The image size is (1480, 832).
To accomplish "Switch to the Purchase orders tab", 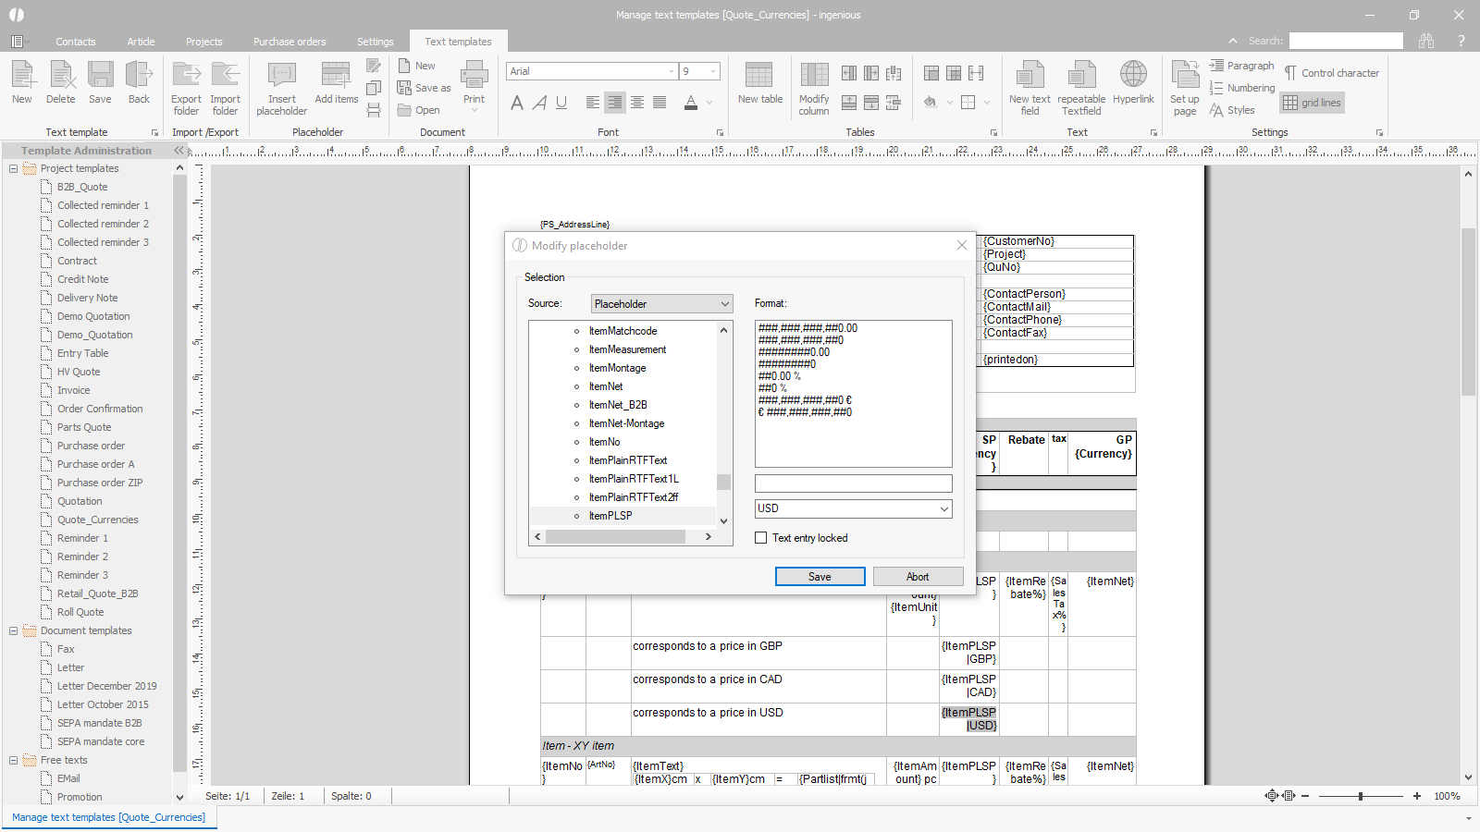I will tap(290, 42).
